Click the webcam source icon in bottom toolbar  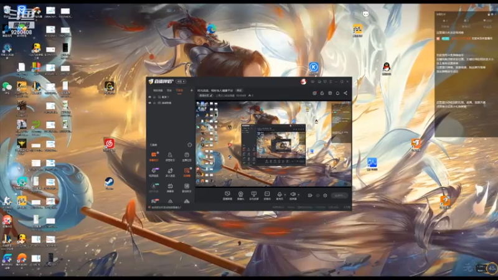241,194
